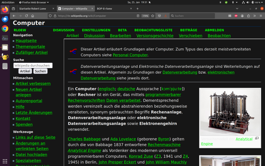The image size is (265, 166).
Task: Enlarge the Analytical Engine image icon
Action: [x=257, y=138]
